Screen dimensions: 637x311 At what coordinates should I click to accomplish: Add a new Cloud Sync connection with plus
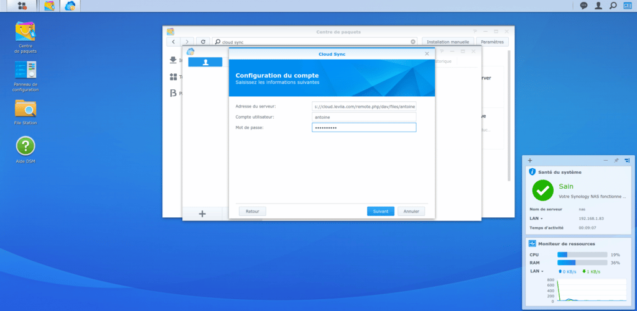click(202, 214)
